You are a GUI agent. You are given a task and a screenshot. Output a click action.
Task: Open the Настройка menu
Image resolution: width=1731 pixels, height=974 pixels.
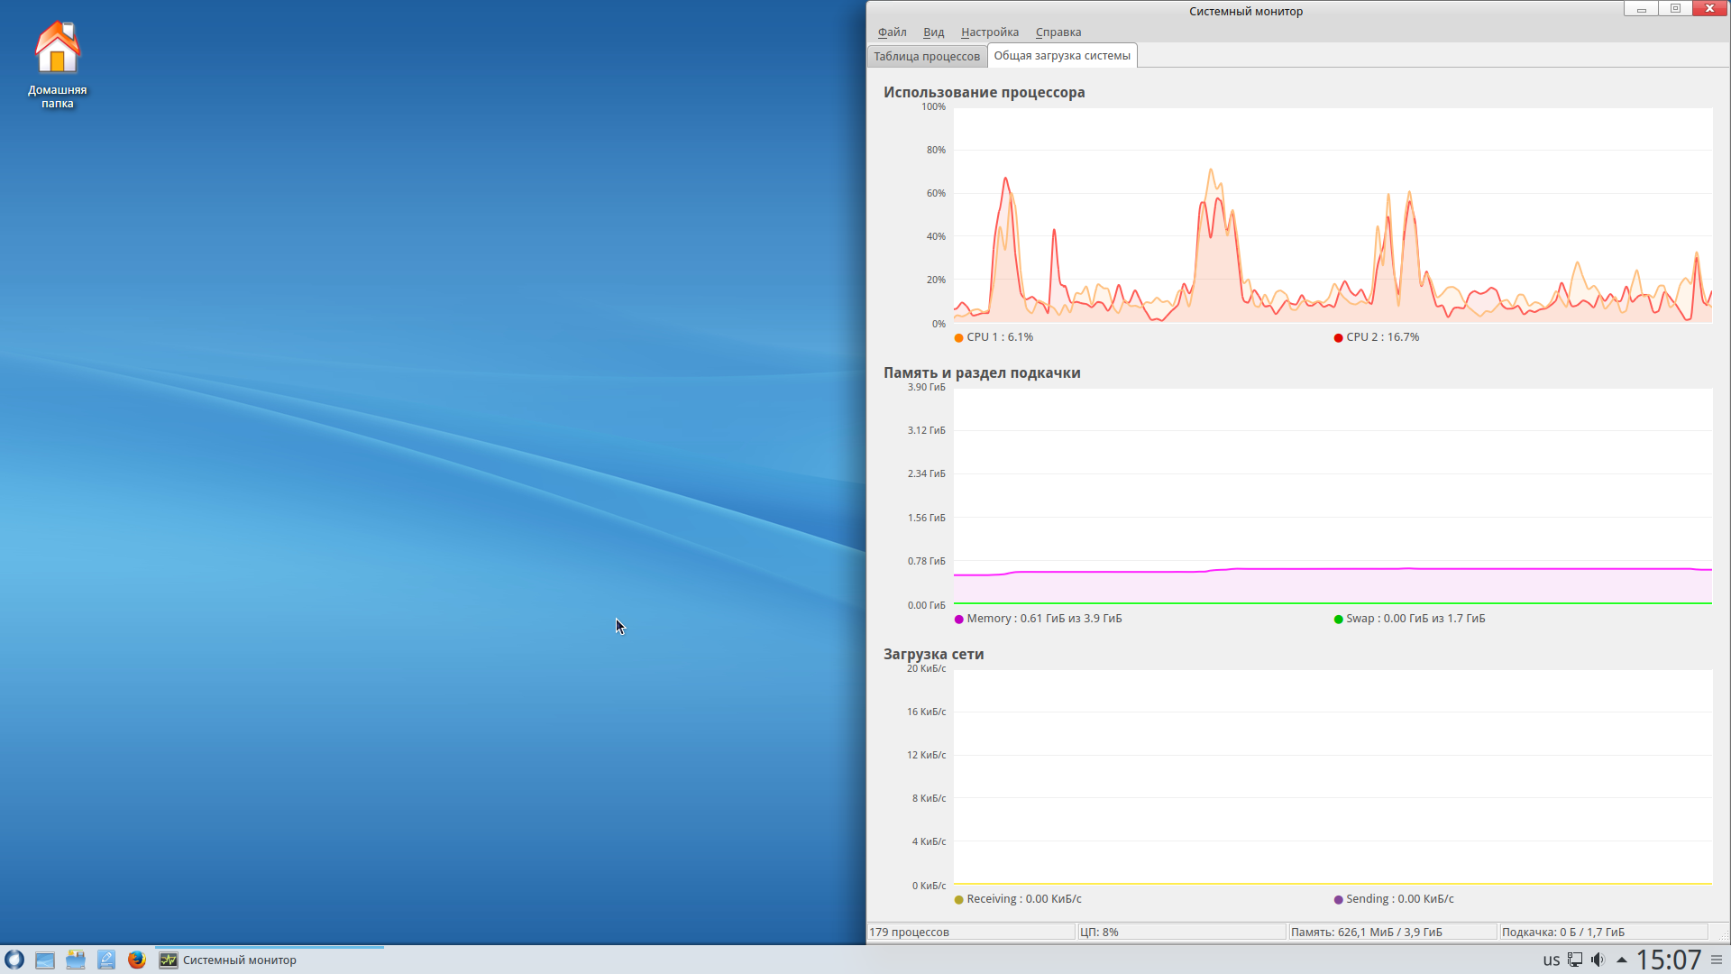tap(989, 32)
